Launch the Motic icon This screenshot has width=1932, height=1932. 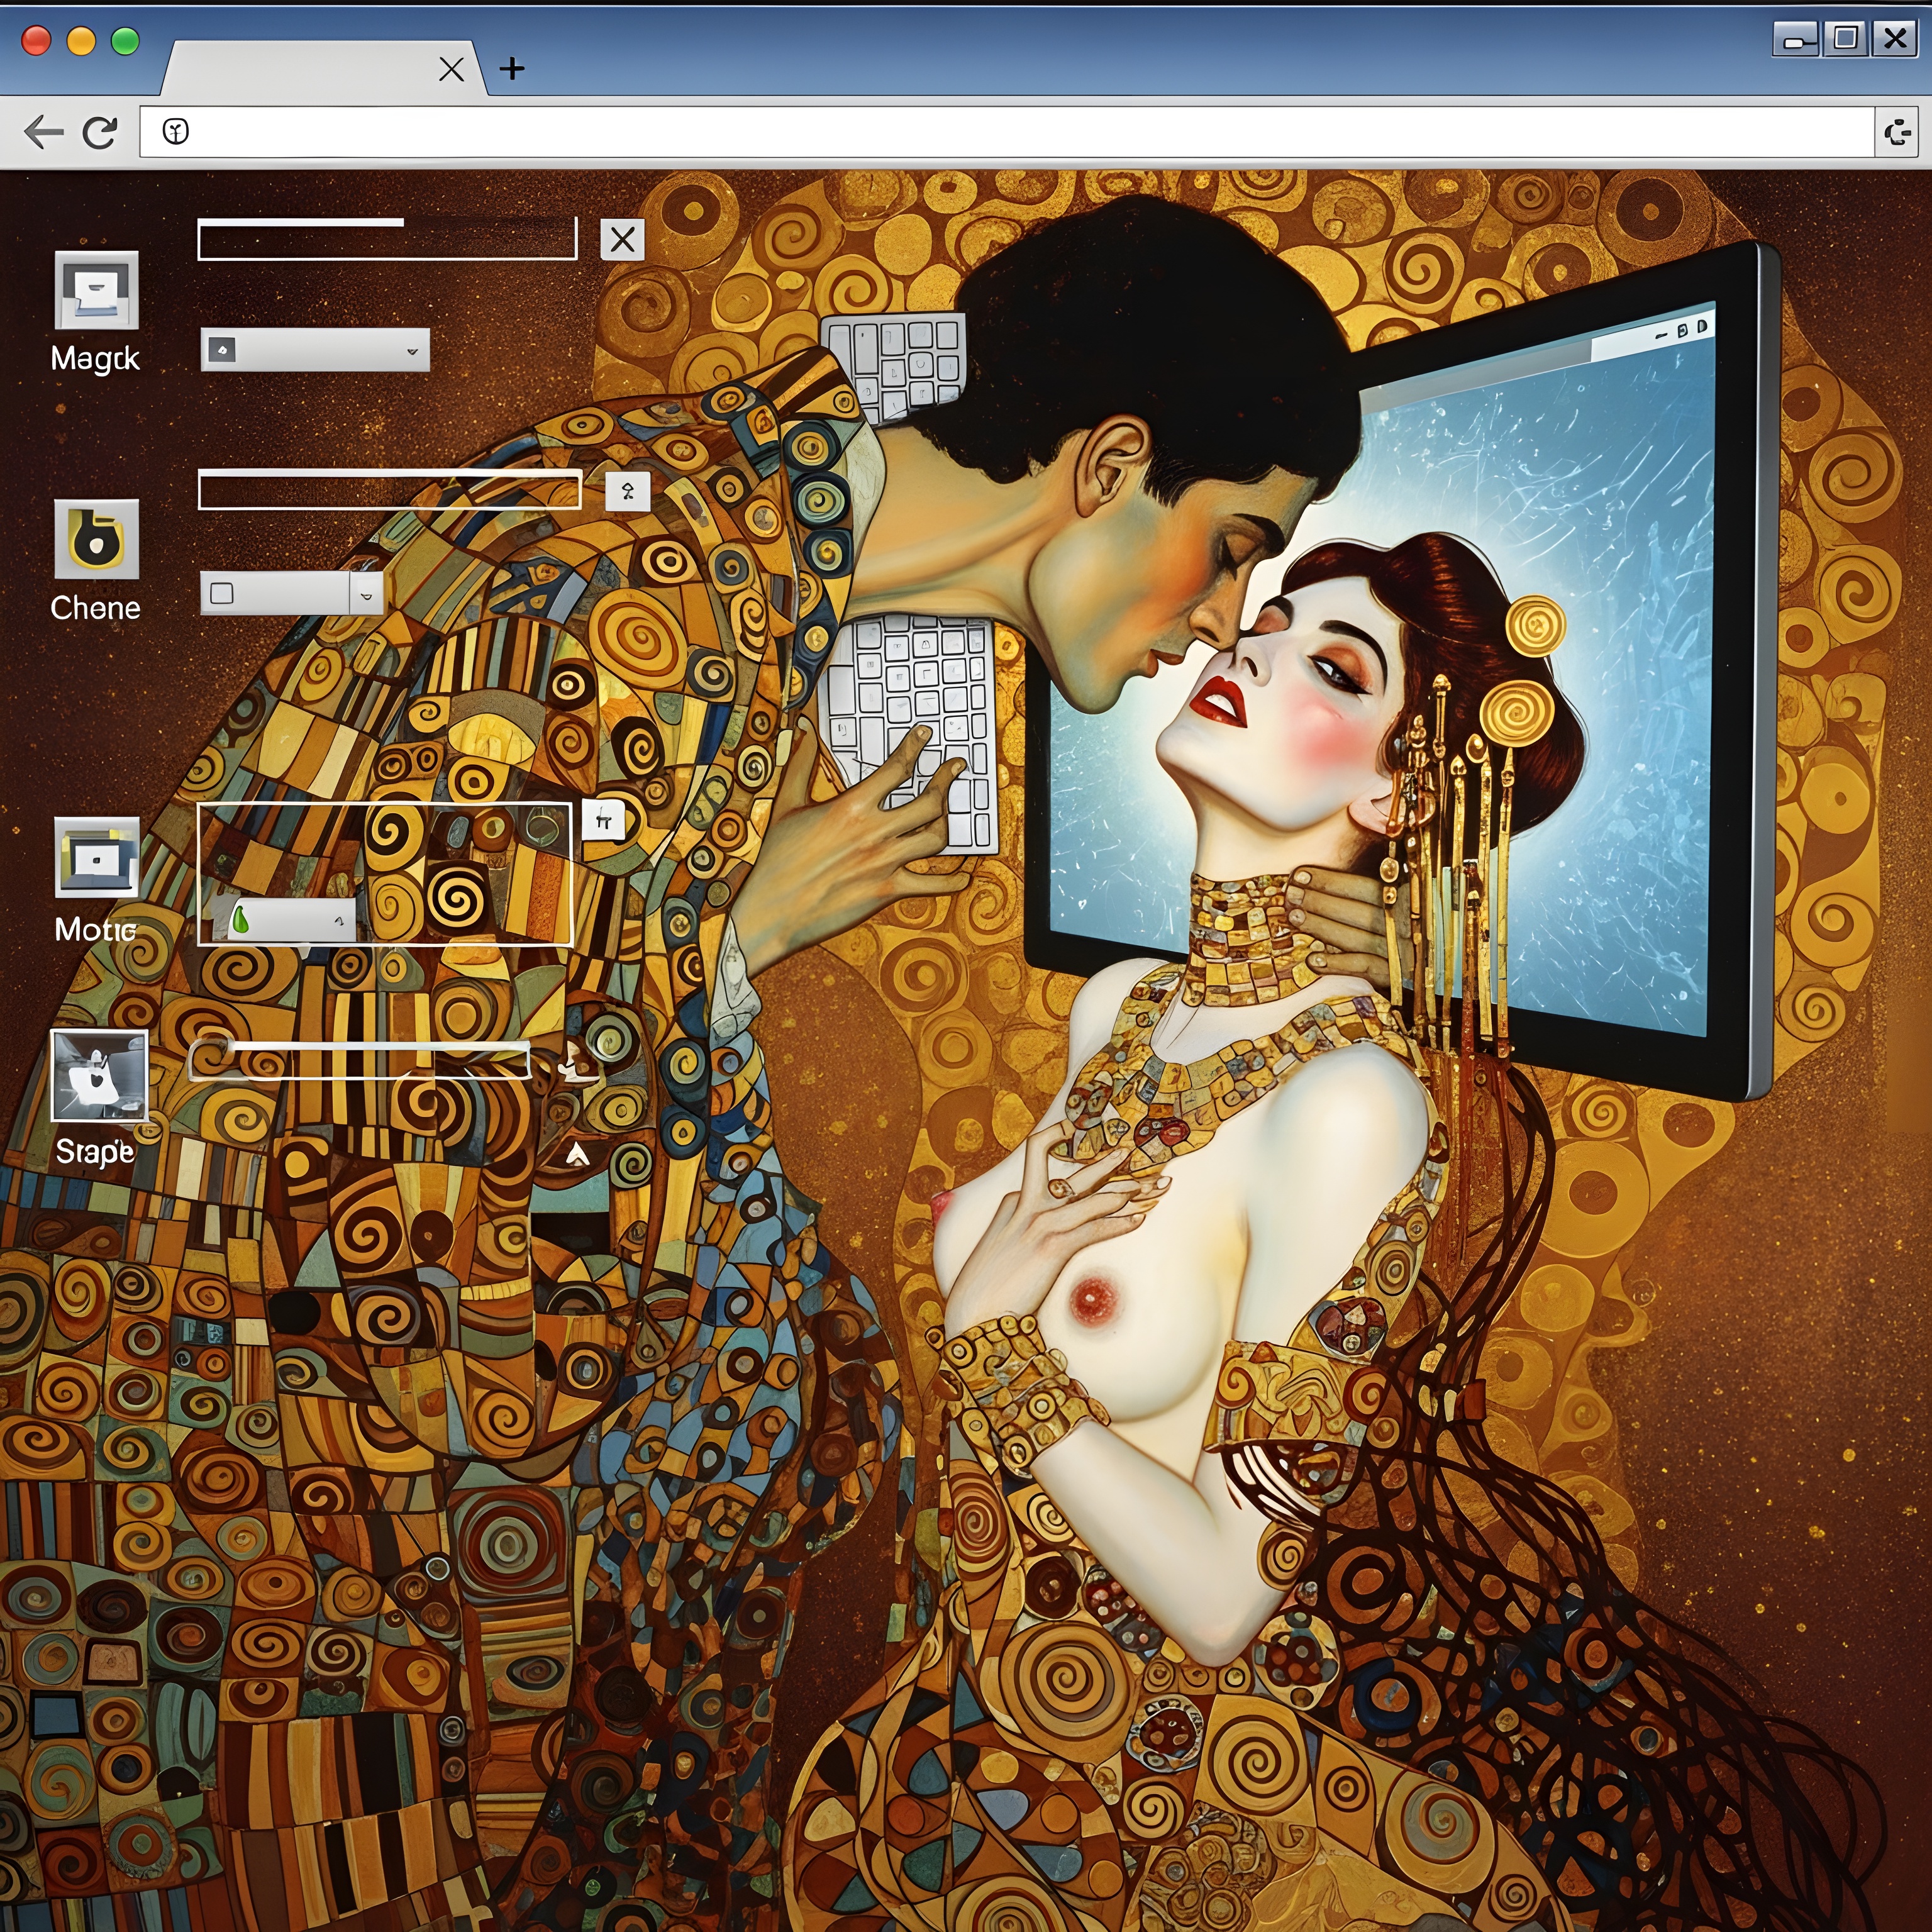click(96, 857)
